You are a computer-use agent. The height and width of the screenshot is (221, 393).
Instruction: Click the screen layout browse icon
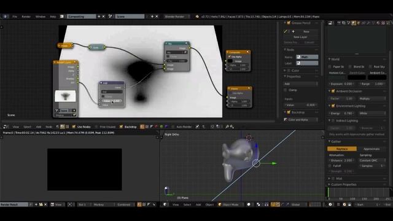(62, 17)
